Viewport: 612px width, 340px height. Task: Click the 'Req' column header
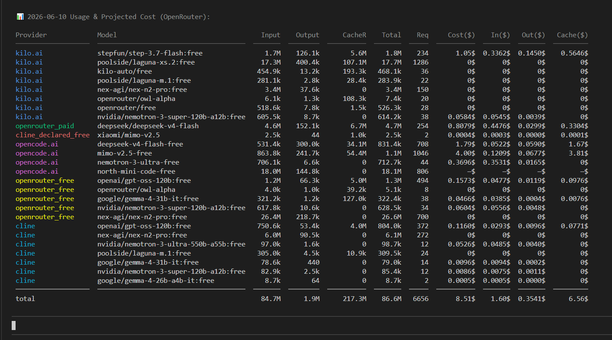(x=422, y=35)
